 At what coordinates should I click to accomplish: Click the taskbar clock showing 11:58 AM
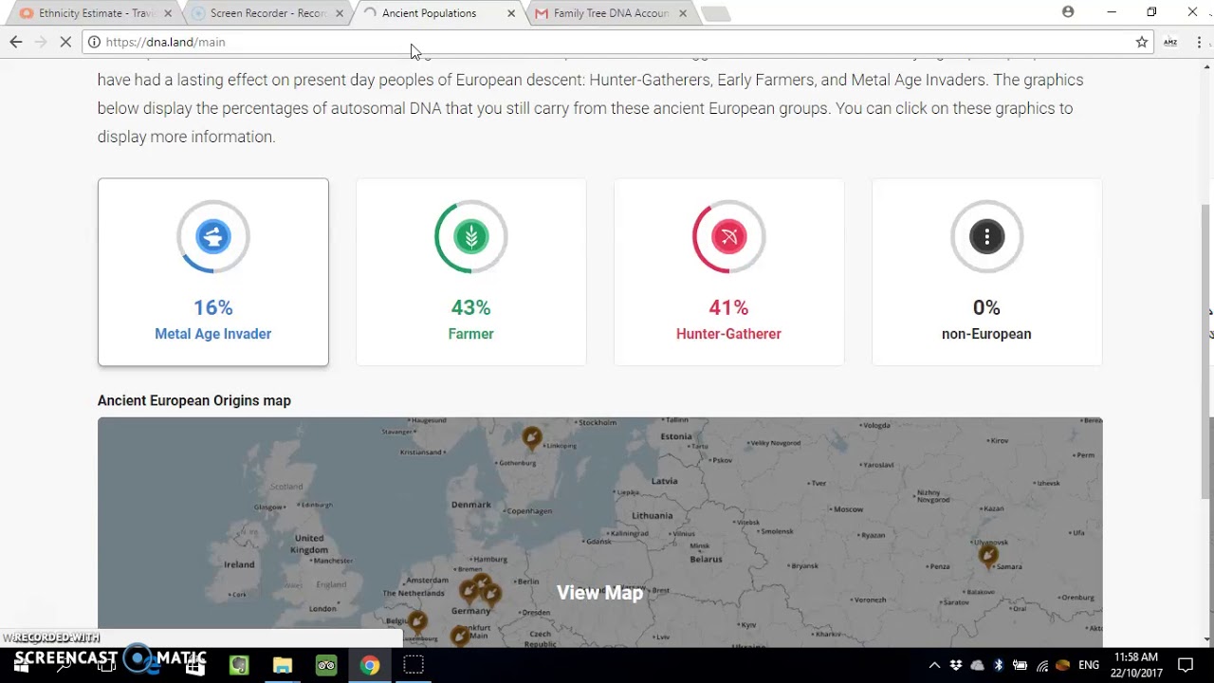[x=1136, y=665]
